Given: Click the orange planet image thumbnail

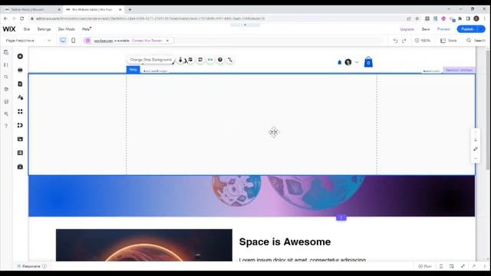Looking at the screenshot, I should [144, 245].
